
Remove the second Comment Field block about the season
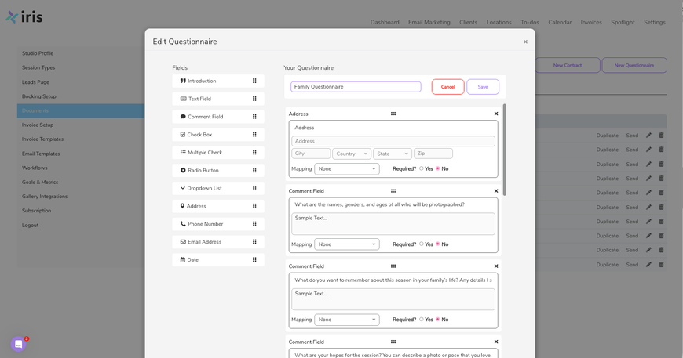(x=495, y=266)
